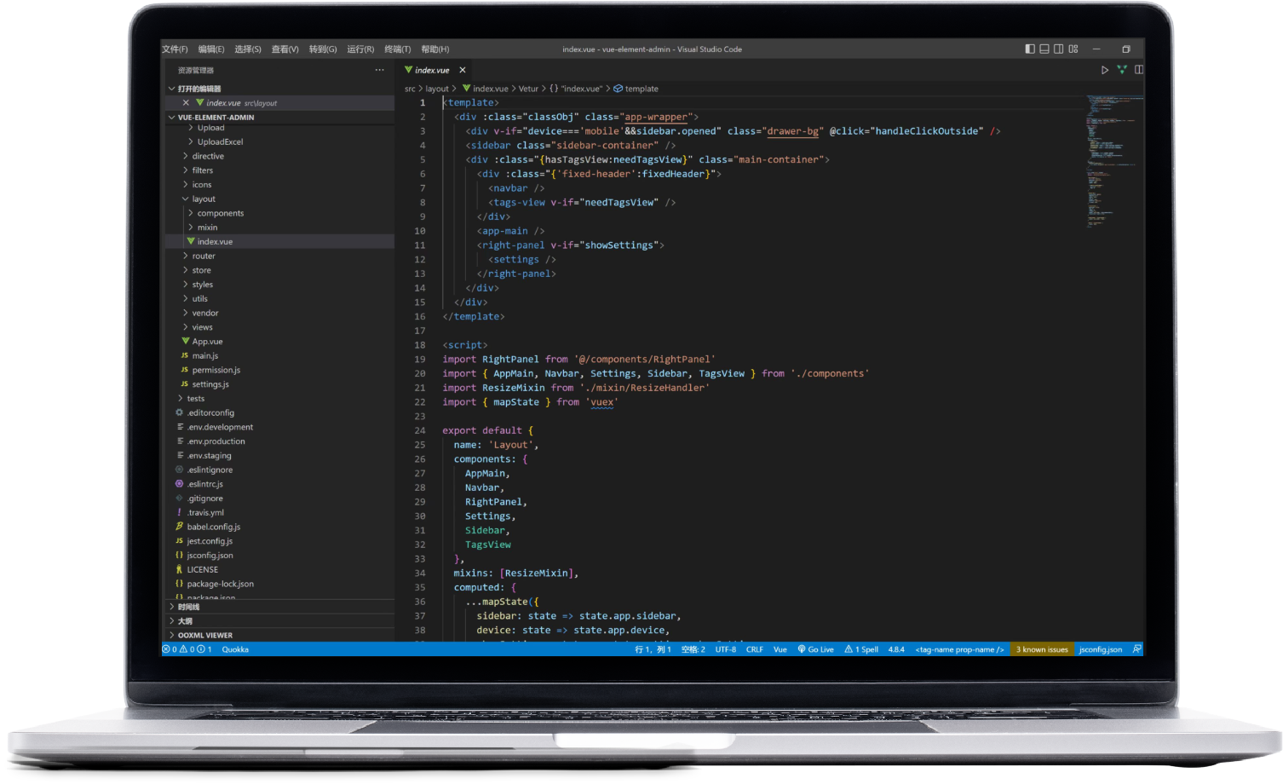Expand the OOXML VIEWER section
The height and width of the screenshot is (784, 1283).
pyautogui.click(x=204, y=635)
